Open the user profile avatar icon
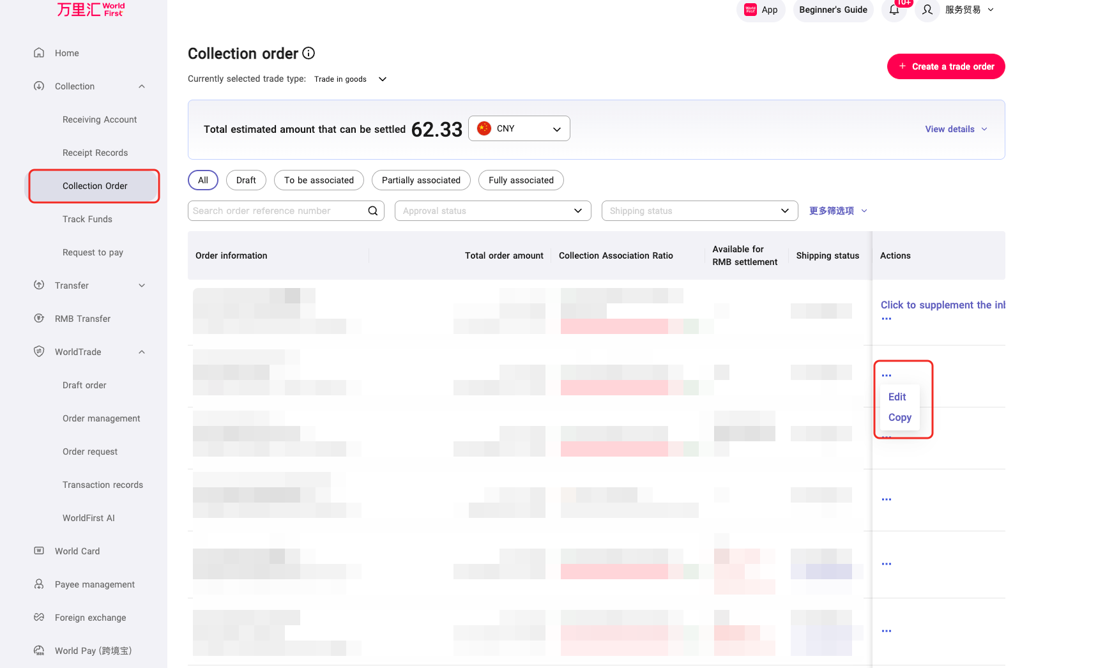This screenshot has width=1105, height=668. point(927,10)
